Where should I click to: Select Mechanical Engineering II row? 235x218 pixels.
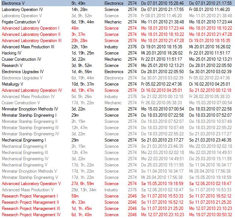click(x=118, y=146)
